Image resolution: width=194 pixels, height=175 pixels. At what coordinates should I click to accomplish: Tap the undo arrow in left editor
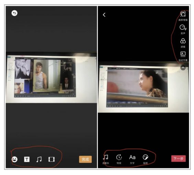point(14,13)
